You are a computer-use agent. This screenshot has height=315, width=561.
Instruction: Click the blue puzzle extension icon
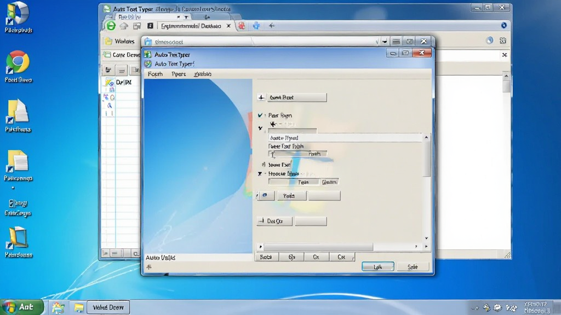point(256,26)
